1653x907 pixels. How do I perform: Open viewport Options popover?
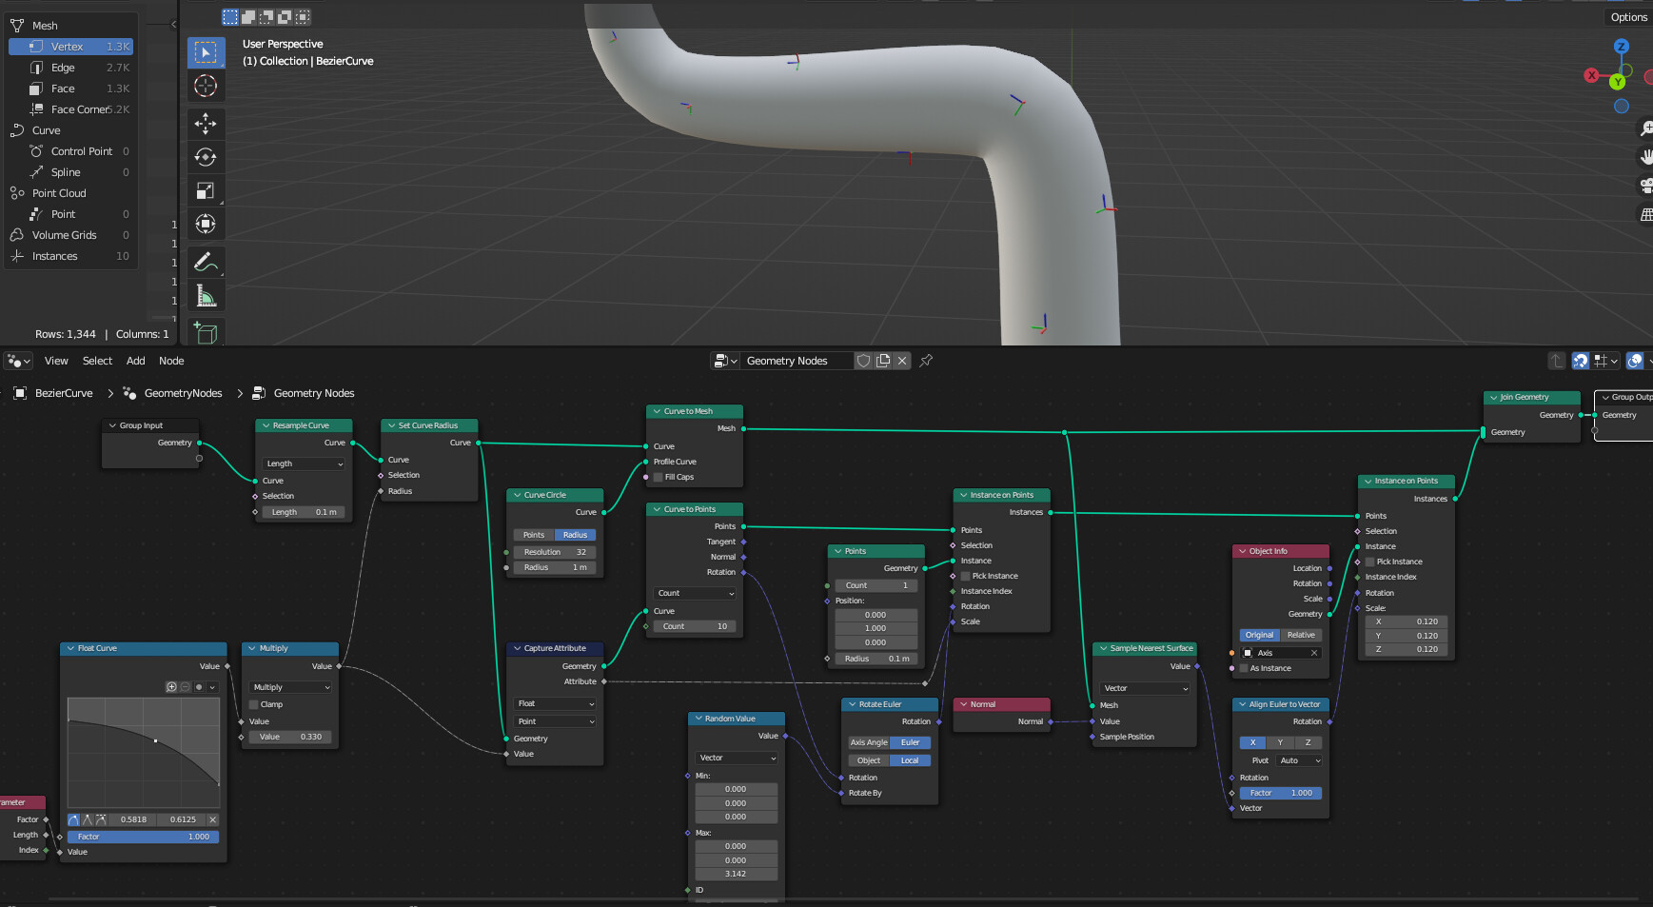(1628, 17)
